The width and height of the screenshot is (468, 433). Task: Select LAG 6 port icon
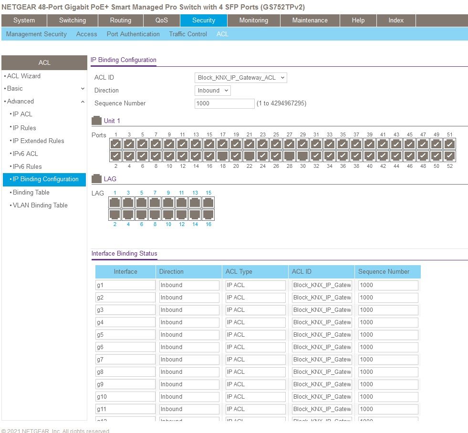(142, 215)
